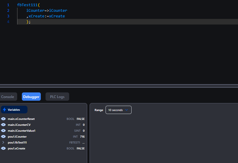
Task: Open the PLC Logs tab
Action: point(57,97)
